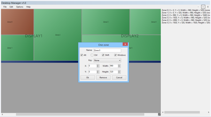
Task: Select the Zone 3 rectangle on DISPLAY2
Action: pyautogui.click(x=105, y=22)
